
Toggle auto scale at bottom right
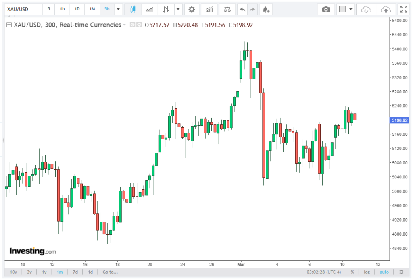(384, 272)
